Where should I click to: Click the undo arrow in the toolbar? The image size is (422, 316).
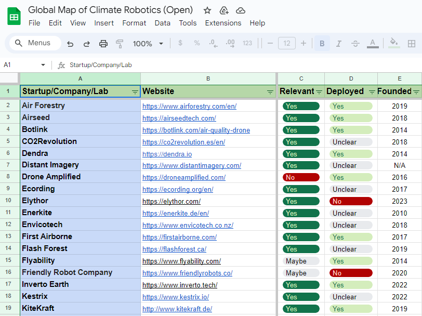click(x=70, y=43)
